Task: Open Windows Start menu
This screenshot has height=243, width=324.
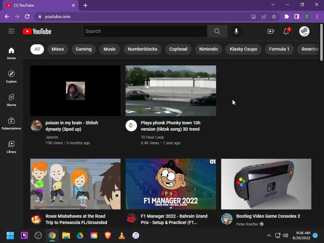Action: pos(10,235)
